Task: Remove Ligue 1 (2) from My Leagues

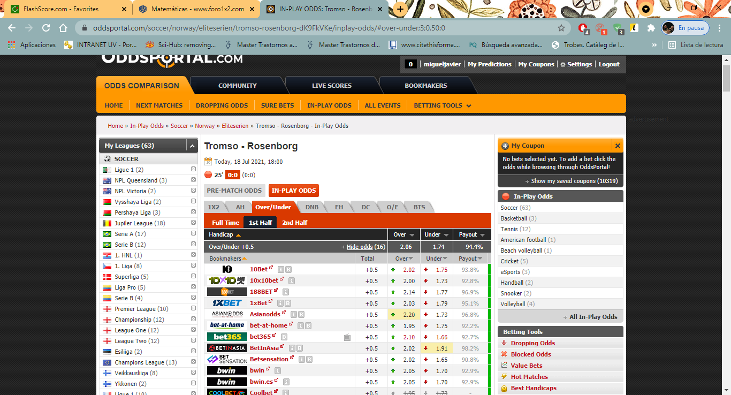Action: click(193, 170)
